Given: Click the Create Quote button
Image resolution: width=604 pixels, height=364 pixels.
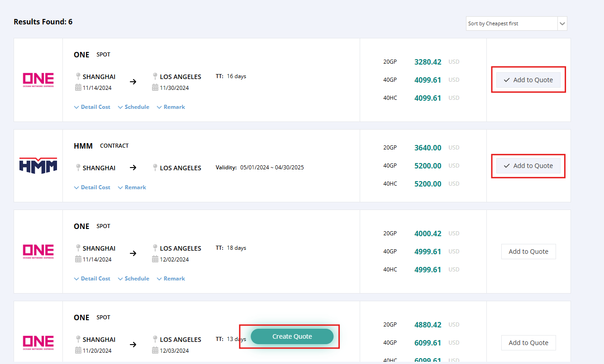Looking at the screenshot, I should [292, 336].
